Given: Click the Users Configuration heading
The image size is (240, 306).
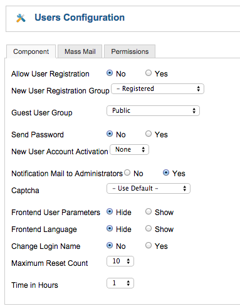Looking at the screenshot, I should (80, 18).
